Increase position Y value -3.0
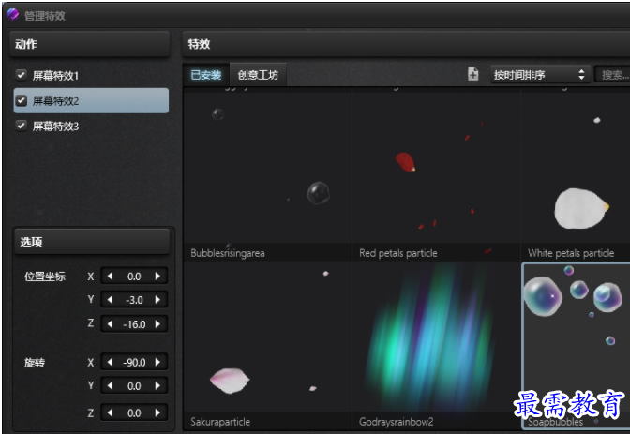This screenshot has height=434, width=630. pyautogui.click(x=157, y=300)
